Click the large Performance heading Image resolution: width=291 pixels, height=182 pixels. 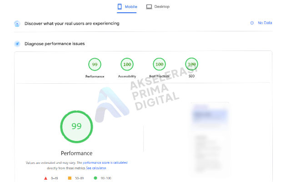76,153
